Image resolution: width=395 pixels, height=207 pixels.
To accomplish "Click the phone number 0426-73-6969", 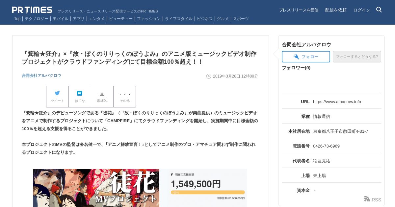I will pyautogui.click(x=326, y=146).
